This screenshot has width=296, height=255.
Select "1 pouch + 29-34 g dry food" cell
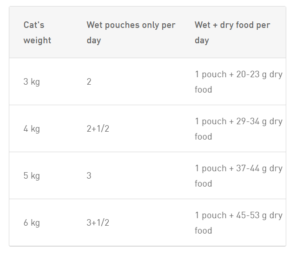tap(239, 129)
